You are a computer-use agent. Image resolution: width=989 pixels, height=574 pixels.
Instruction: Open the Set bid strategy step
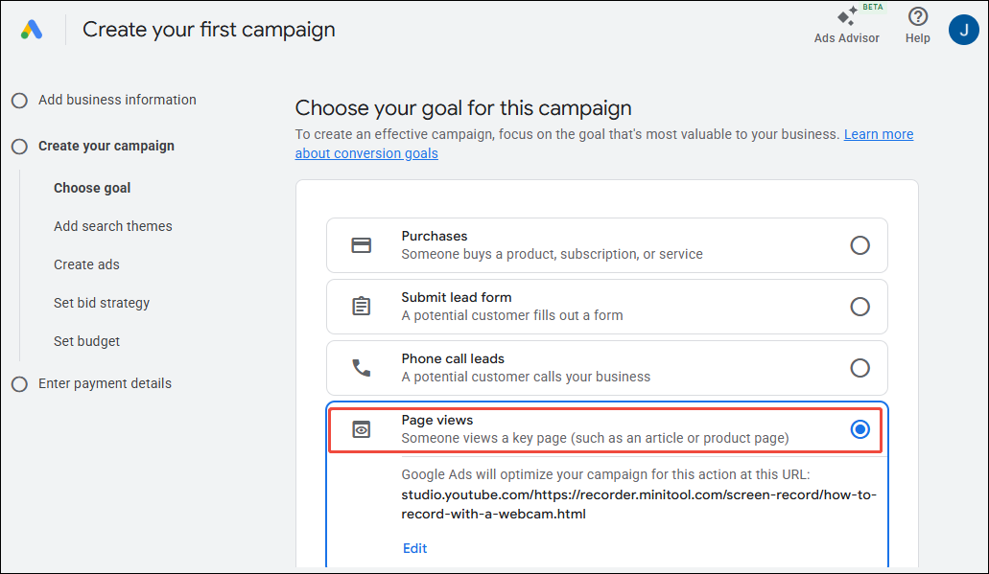point(101,302)
